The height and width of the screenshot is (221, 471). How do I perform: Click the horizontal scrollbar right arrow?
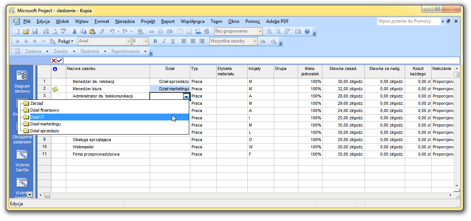[x=450, y=195]
